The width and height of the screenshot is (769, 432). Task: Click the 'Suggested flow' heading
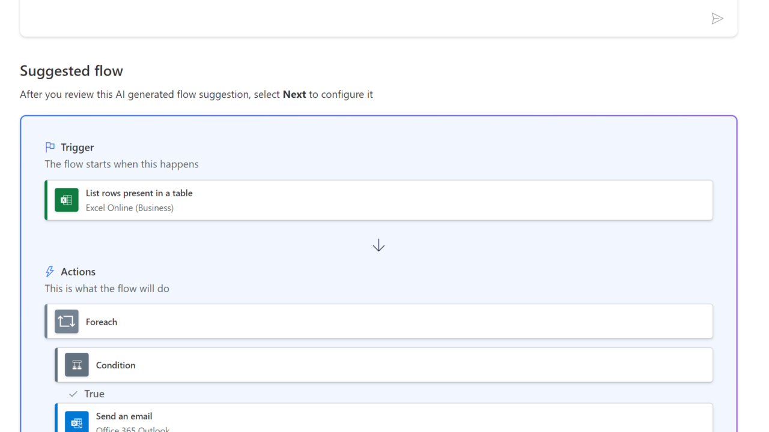tap(71, 71)
